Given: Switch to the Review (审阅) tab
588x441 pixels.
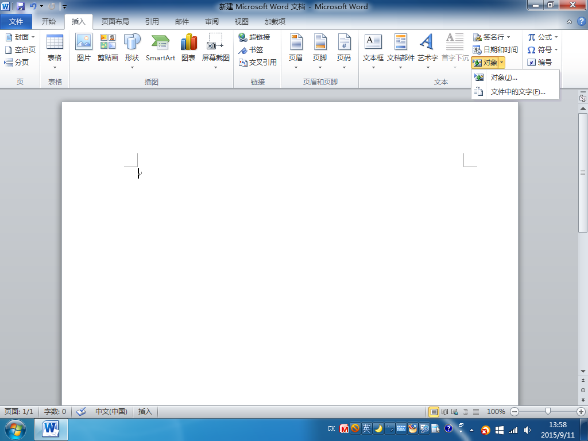Looking at the screenshot, I should (x=212, y=22).
